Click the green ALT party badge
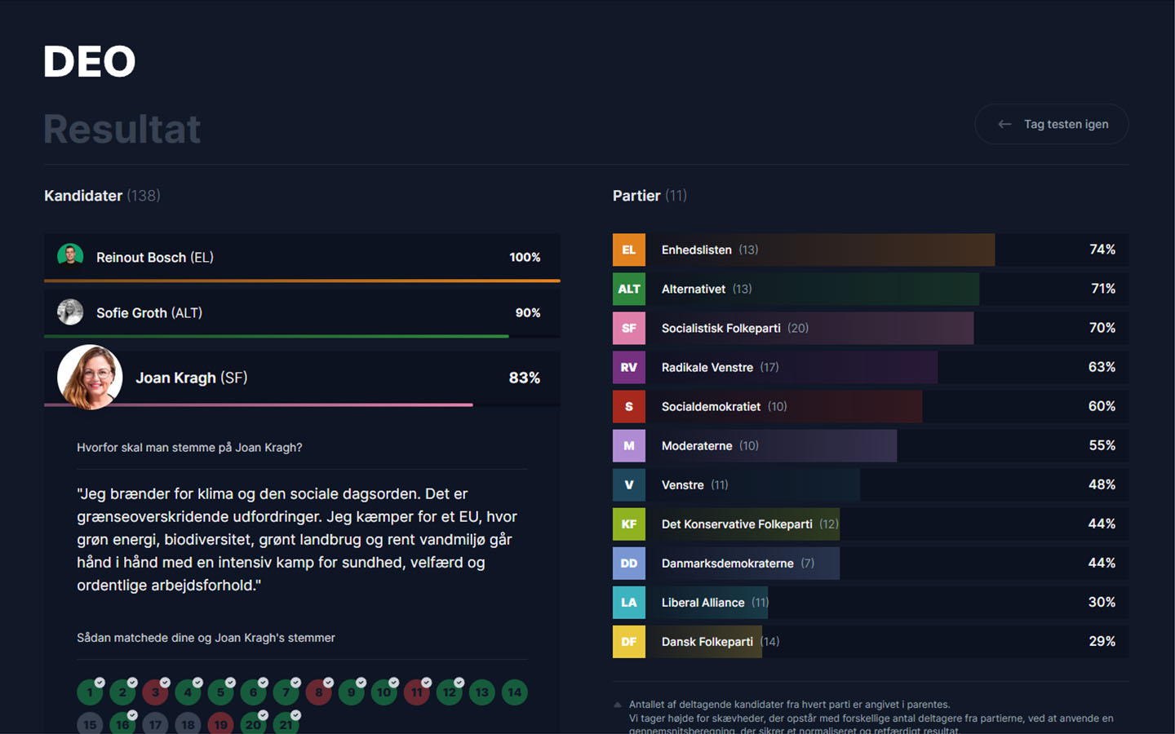Screen dimensions: 1175x734 pos(629,289)
